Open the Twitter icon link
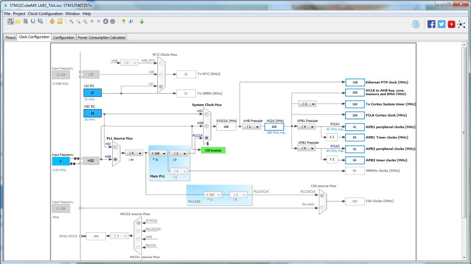471x264 pixels. pos(442,24)
